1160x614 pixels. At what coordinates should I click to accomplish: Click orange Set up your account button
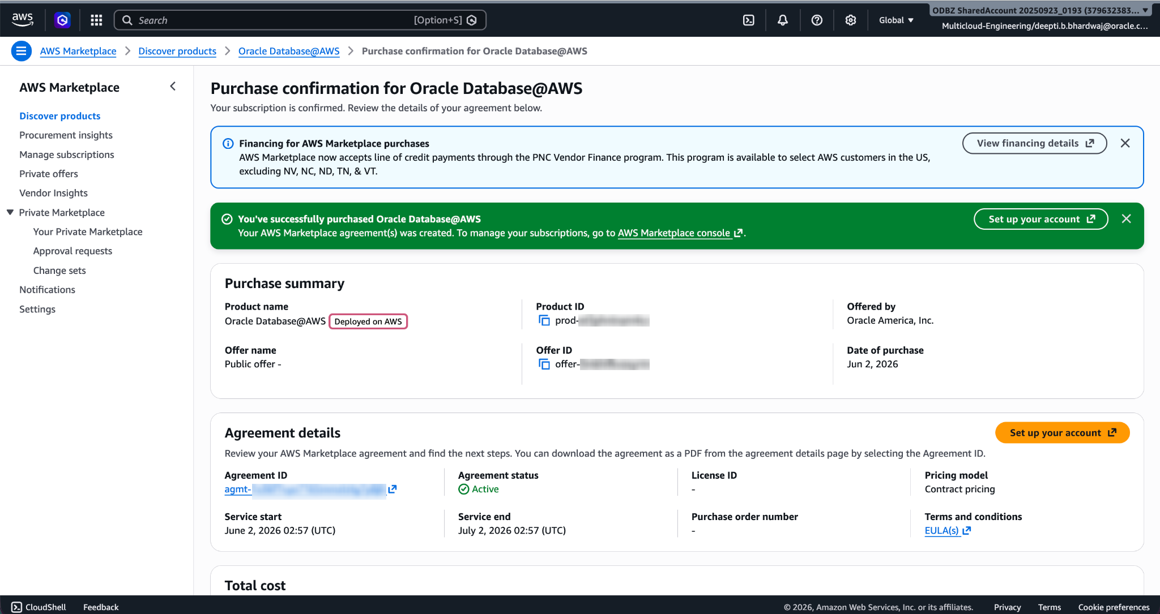[x=1063, y=433]
